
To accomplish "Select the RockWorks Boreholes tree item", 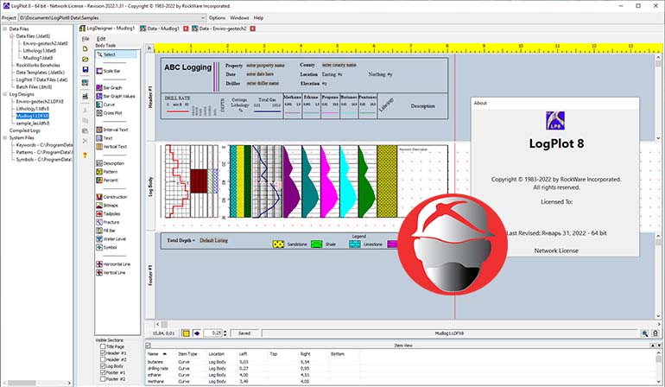I will coord(38,65).
